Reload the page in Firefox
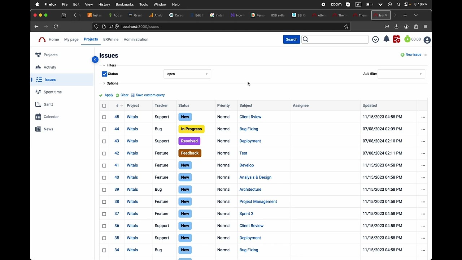 tap(56, 26)
